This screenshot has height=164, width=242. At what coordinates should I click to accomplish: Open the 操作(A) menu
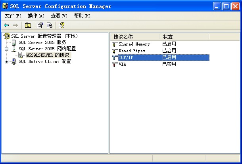[36, 16]
